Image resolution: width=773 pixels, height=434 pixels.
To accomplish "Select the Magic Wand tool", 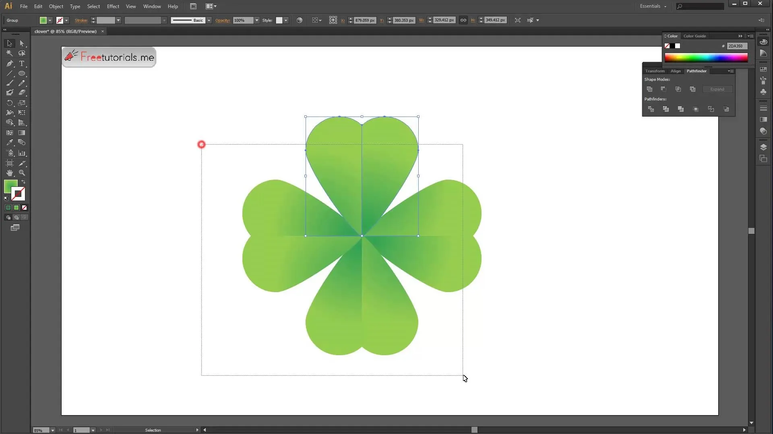I will pos(10,53).
